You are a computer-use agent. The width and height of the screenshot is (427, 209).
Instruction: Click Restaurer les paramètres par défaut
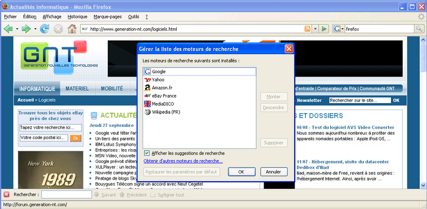pos(182,172)
